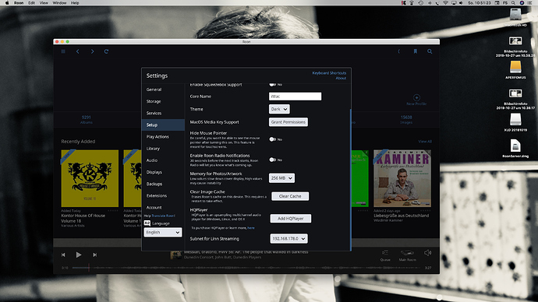The image size is (538, 302).
Task: Open the Edit menu in menu bar
Action: (31, 3)
